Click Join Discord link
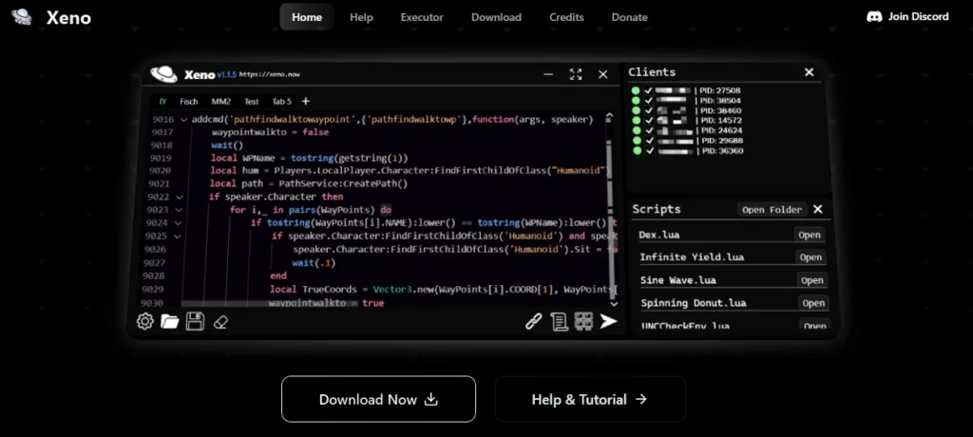 point(907,17)
